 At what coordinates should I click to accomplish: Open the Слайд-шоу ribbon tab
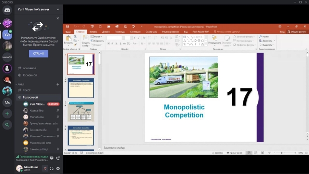point(151,32)
